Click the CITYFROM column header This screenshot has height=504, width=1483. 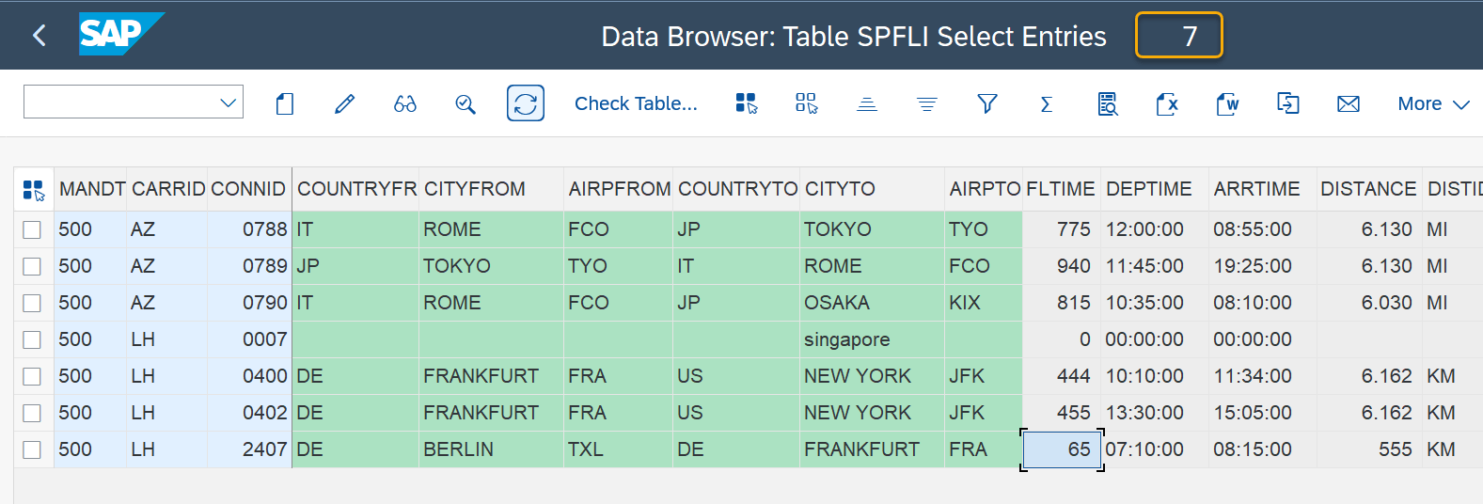(x=475, y=189)
